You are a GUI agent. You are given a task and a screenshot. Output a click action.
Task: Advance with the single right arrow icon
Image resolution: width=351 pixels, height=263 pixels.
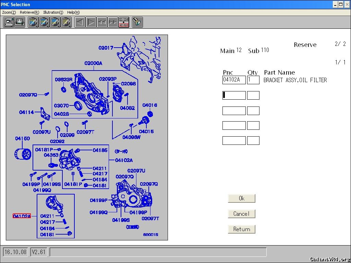(x=91, y=22)
